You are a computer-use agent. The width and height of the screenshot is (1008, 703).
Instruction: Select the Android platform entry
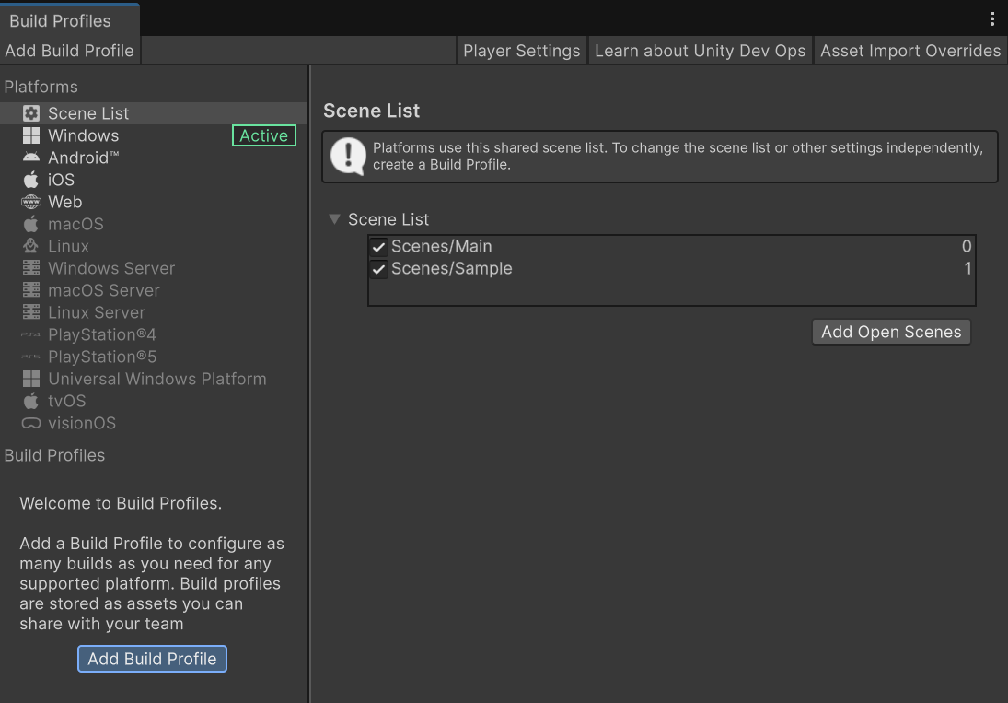[x=154, y=158]
